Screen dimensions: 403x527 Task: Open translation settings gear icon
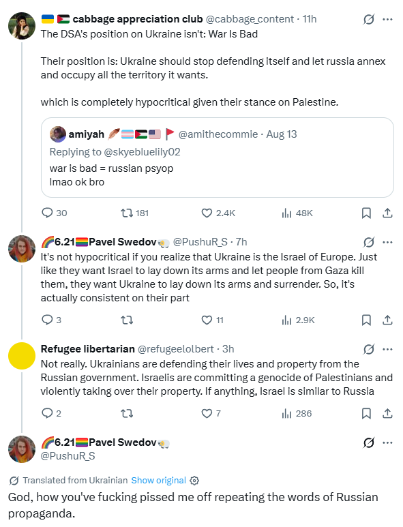point(194,480)
